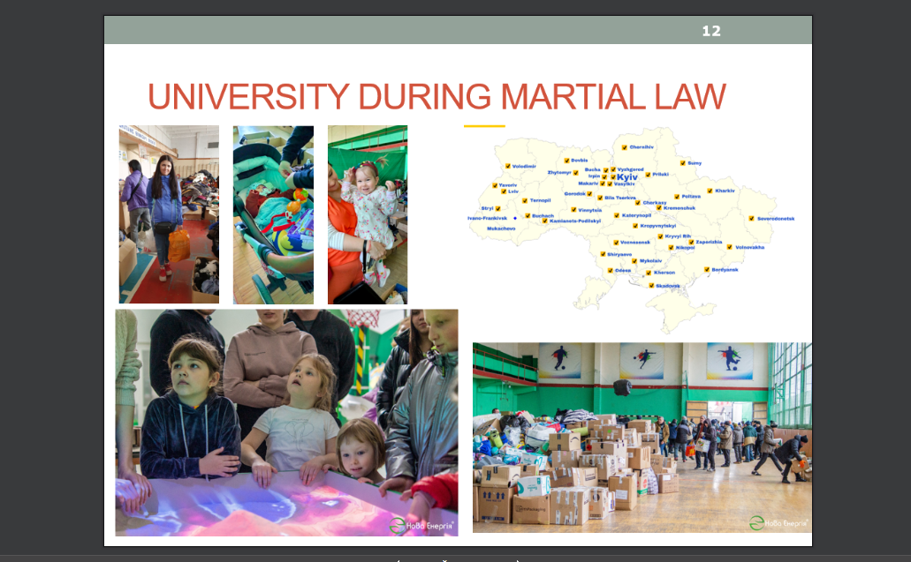Click the logo on the children photo

pos(421,523)
